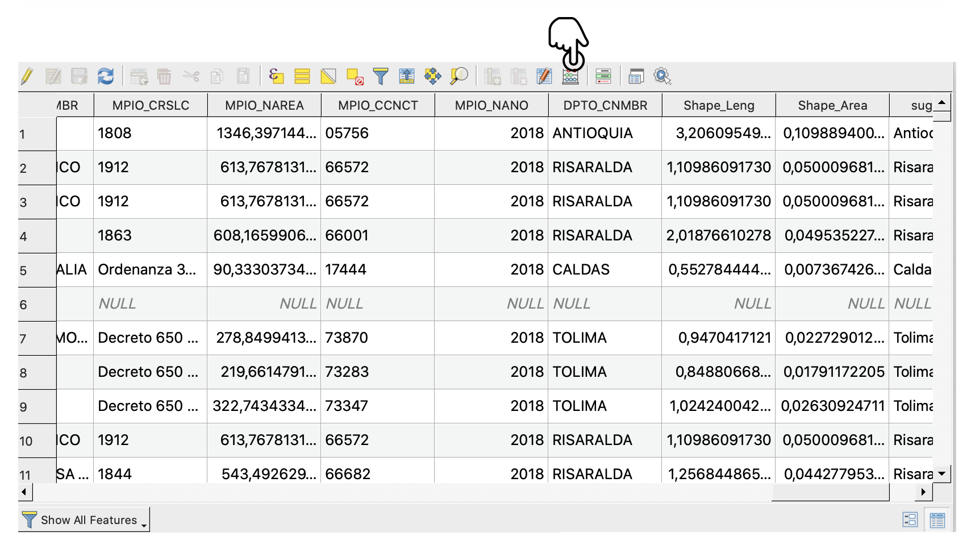
Task: Click the 66001 cell in row 4
Action: (378, 236)
